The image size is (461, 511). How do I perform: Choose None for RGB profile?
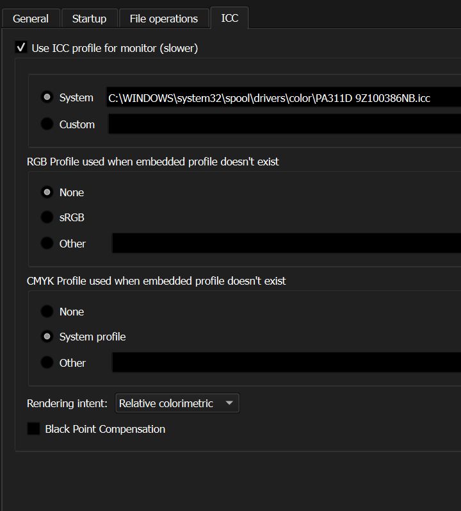tap(47, 192)
